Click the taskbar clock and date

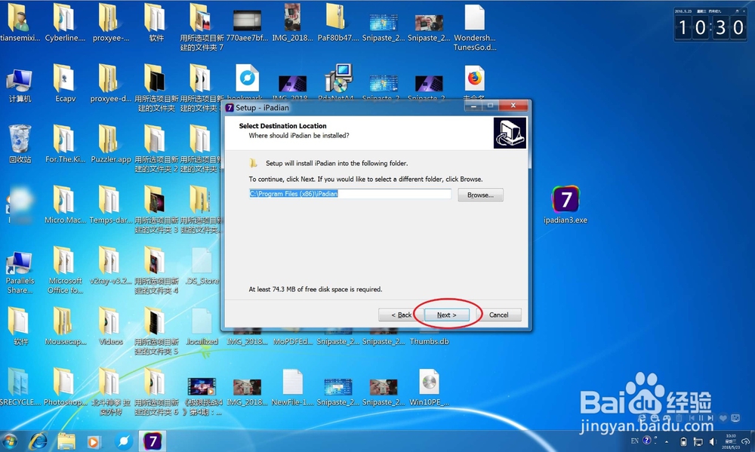[x=731, y=441]
